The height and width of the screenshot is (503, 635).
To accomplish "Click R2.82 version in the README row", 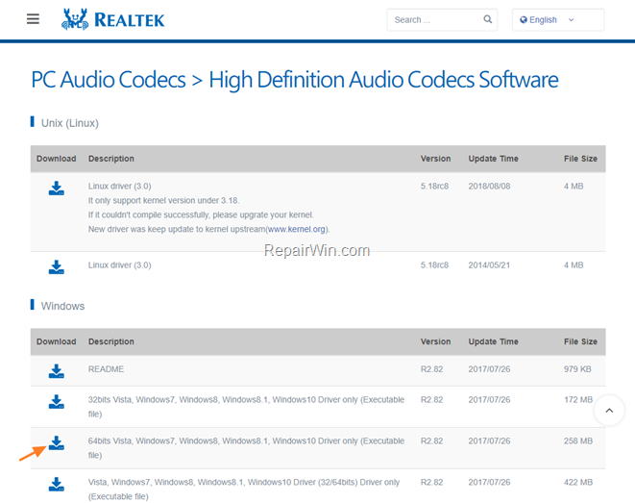I will 431,369.
